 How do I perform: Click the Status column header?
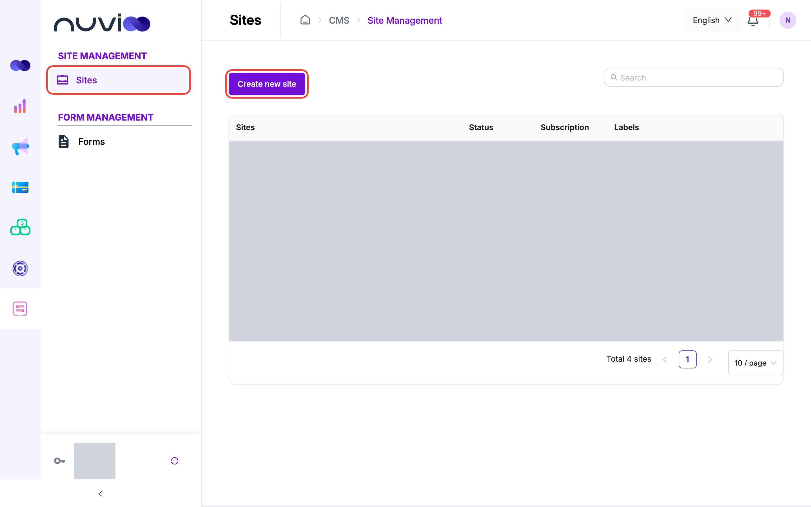pyautogui.click(x=481, y=127)
